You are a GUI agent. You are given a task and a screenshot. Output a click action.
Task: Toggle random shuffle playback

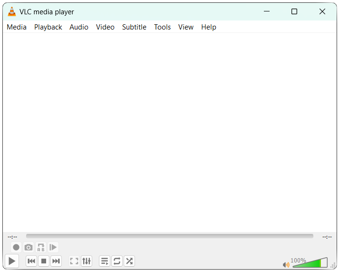[129, 261]
